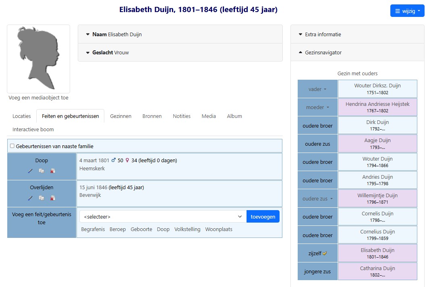The height and width of the screenshot is (287, 427).
Task: Open the Album tab
Action: tap(234, 116)
